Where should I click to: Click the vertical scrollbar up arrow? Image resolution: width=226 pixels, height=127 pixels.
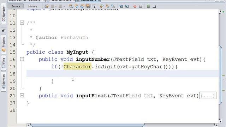pyautogui.click(x=220, y=12)
